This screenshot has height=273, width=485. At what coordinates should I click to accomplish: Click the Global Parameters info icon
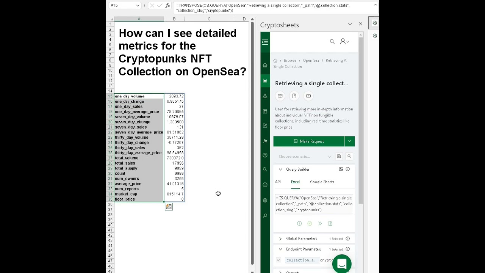pos(347,238)
